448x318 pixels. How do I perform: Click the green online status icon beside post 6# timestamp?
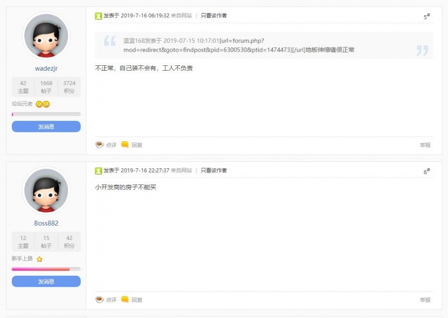pyautogui.click(x=98, y=170)
